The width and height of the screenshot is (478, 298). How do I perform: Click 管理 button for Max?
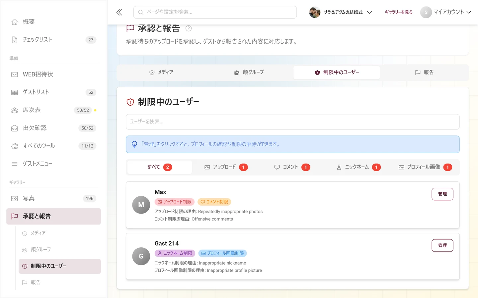(x=442, y=194)
